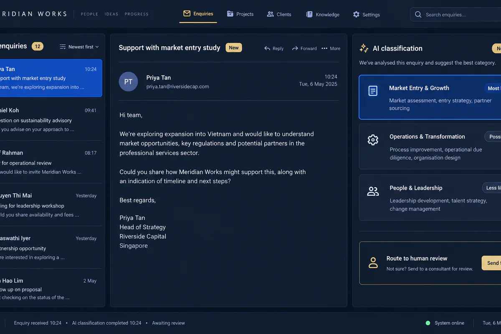Screen dimensions: 501x334
Task: Select the People & Leadership category
Action: tap(430, 197)
